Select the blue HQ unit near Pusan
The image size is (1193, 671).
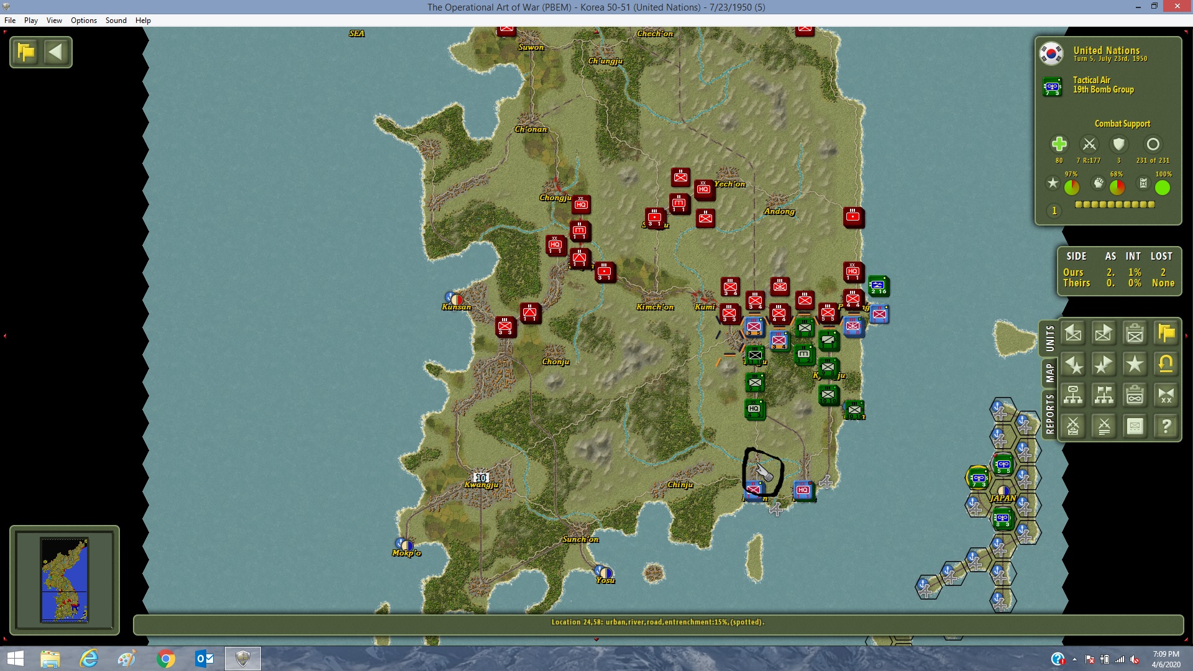coord(803,490)
